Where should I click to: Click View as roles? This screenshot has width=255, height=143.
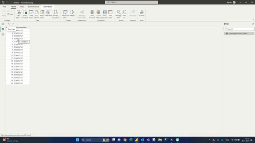click(x=124, y=14)
